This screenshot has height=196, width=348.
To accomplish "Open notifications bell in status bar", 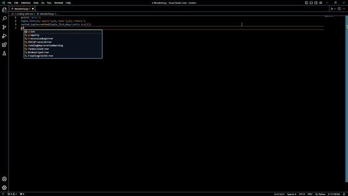I will click(x=344, y=194).
